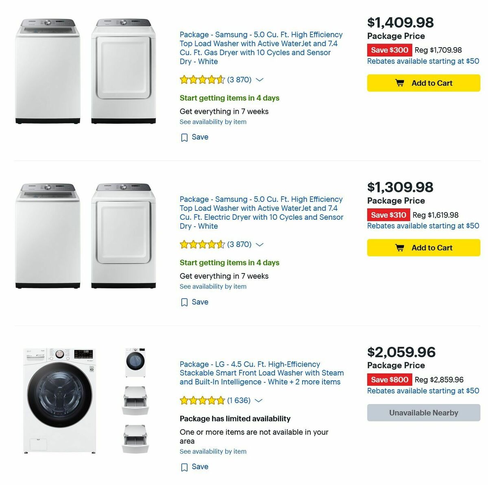Click the Unavailable Nearby button

[x=423, y=413]
